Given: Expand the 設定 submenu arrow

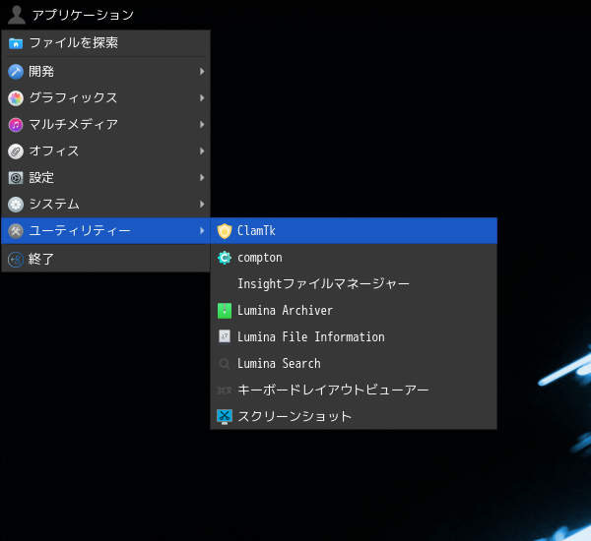Looking at the screenshot, I should pyautogui.click(x=202, y=178).
